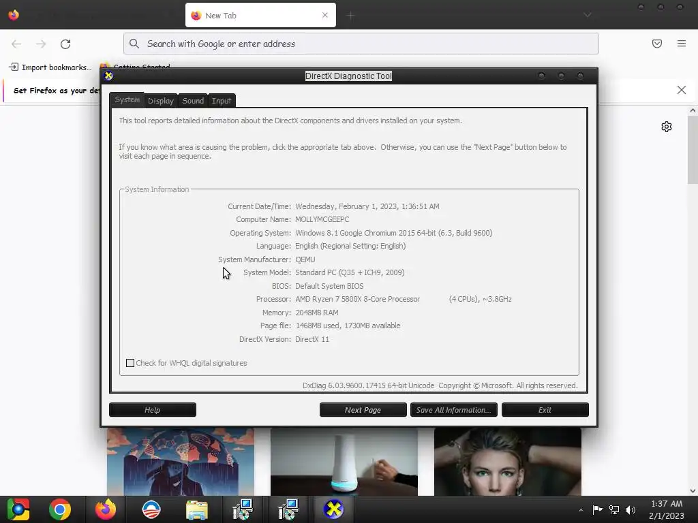The image size is (698, 523).
Task: Click first installer package taskbar icon
Action: pyautogui.click(x=243, y=509)
